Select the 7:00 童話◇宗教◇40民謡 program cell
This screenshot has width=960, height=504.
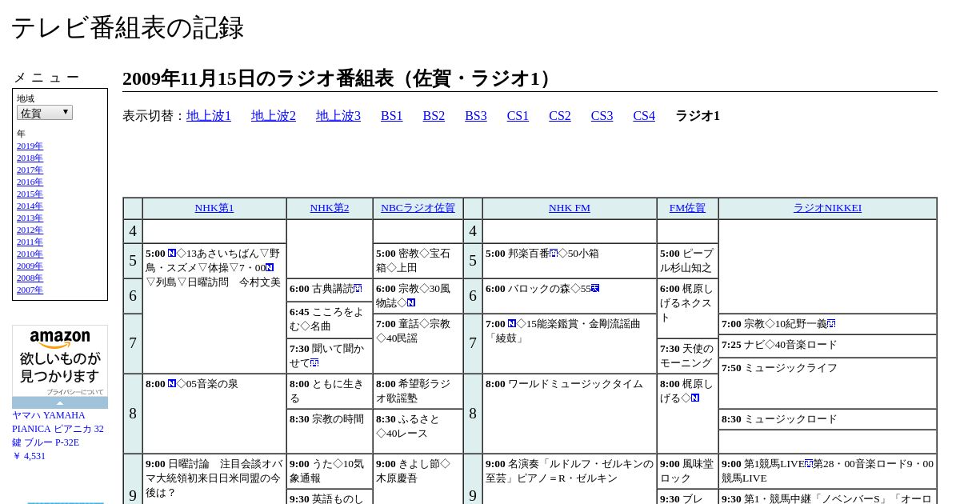(x=418, y=344)
